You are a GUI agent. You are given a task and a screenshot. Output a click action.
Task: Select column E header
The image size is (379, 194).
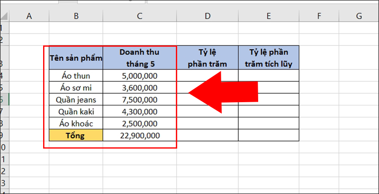(269, 16)
